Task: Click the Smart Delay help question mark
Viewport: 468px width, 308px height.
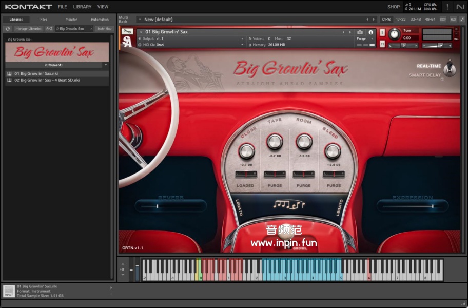Action: tap(442, 79)
